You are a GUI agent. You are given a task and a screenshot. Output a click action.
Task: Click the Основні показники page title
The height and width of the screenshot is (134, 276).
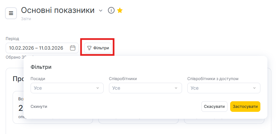[58, 10]
